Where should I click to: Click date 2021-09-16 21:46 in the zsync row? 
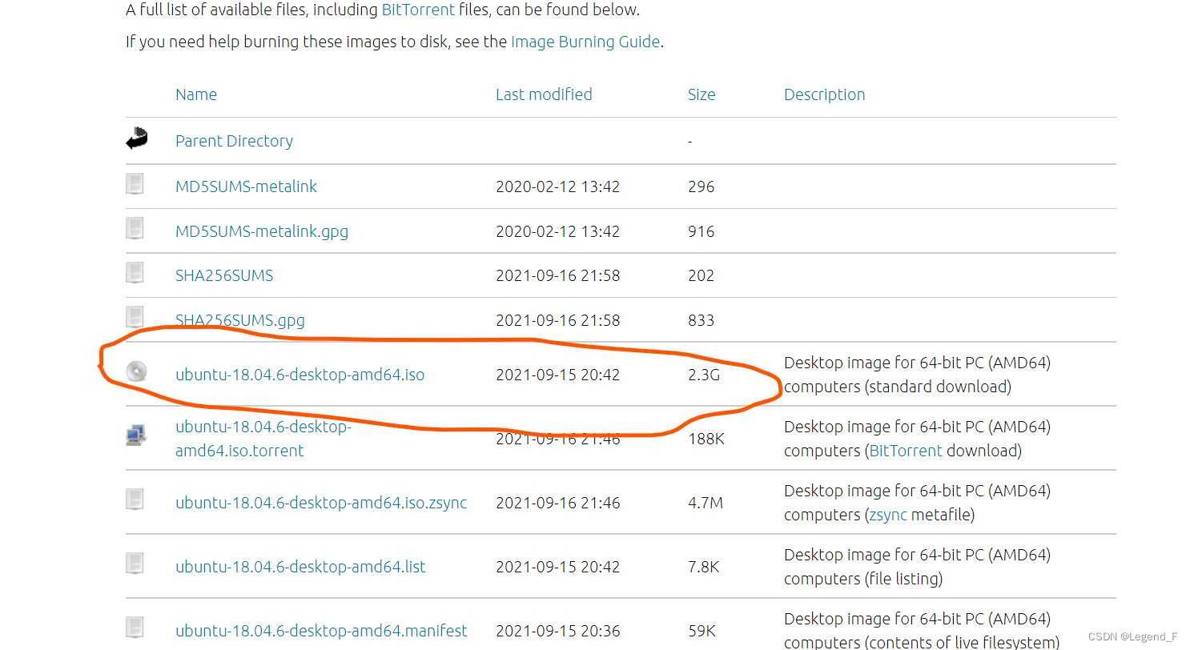558,503
